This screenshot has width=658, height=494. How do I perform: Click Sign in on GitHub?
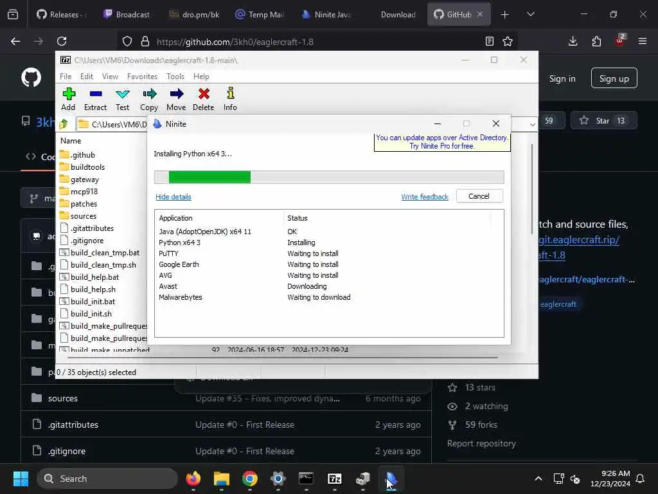click(x=562, y=78)
